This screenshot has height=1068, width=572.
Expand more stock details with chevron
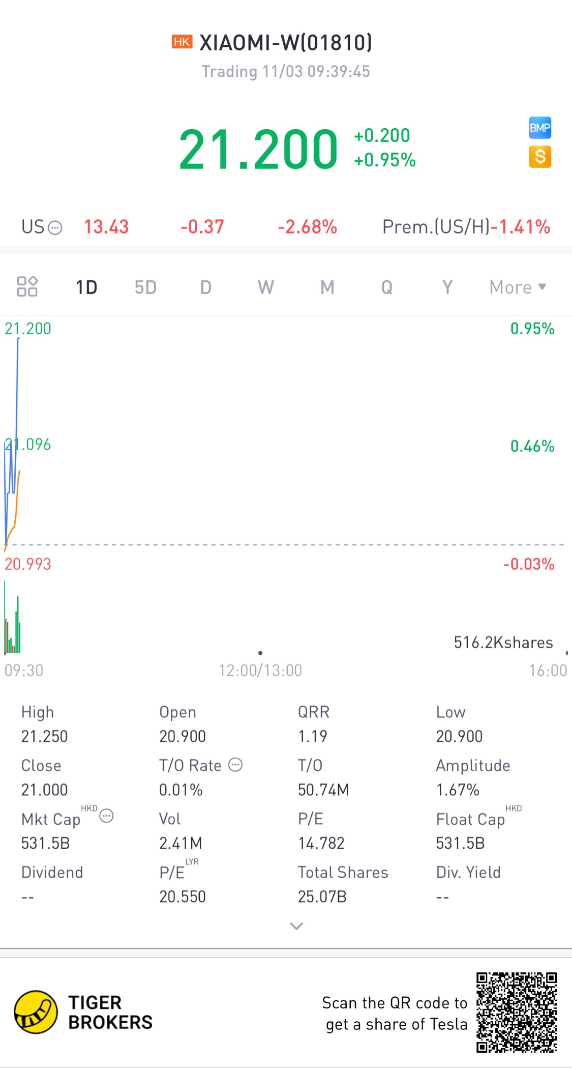(296, 926)
